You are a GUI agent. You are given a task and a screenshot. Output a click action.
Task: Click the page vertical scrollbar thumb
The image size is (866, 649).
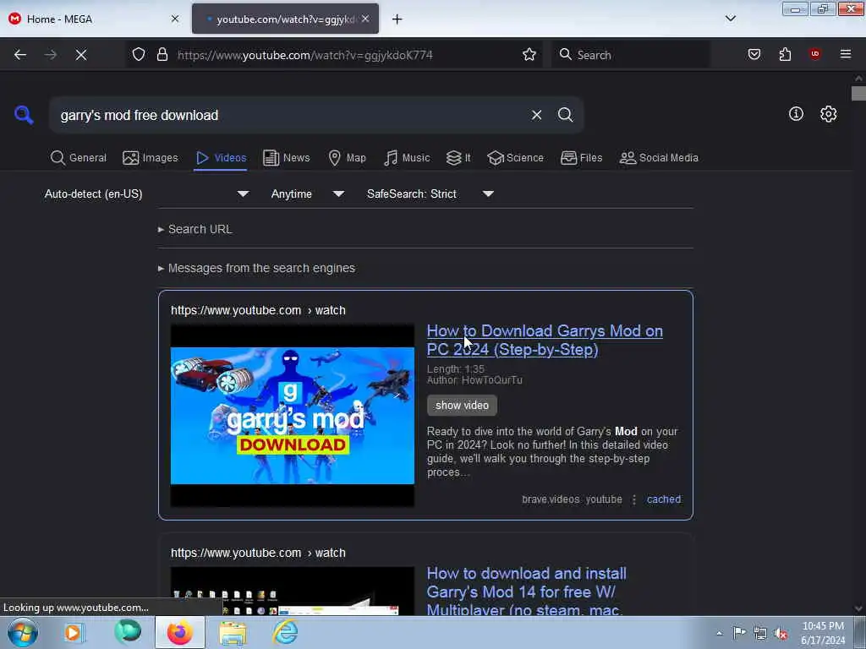point(858,93)
